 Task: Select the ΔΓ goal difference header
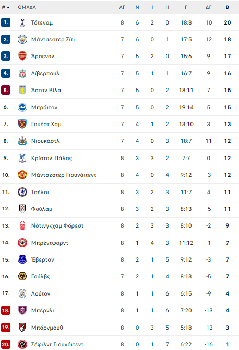tap(209, 7)
